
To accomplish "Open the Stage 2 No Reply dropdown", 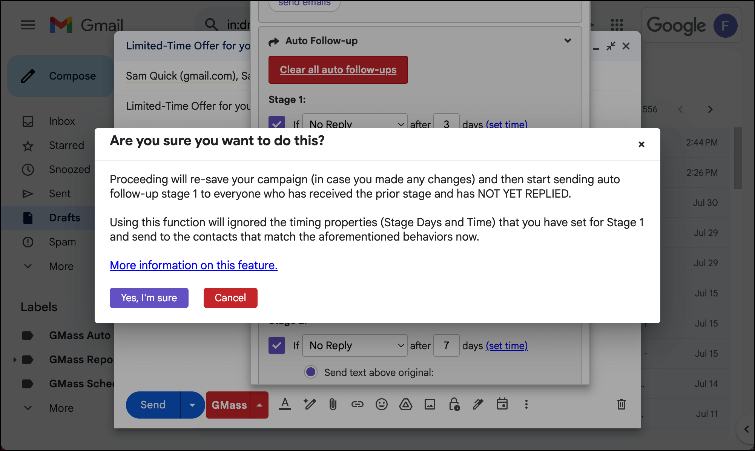I will tap(354, 345).
